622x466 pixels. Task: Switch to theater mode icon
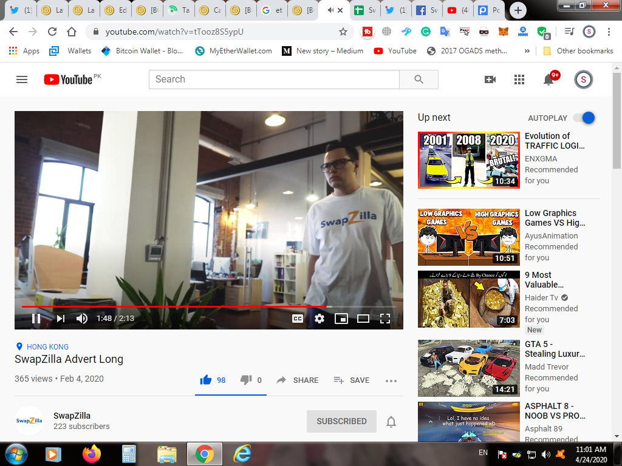coord(363,319)
